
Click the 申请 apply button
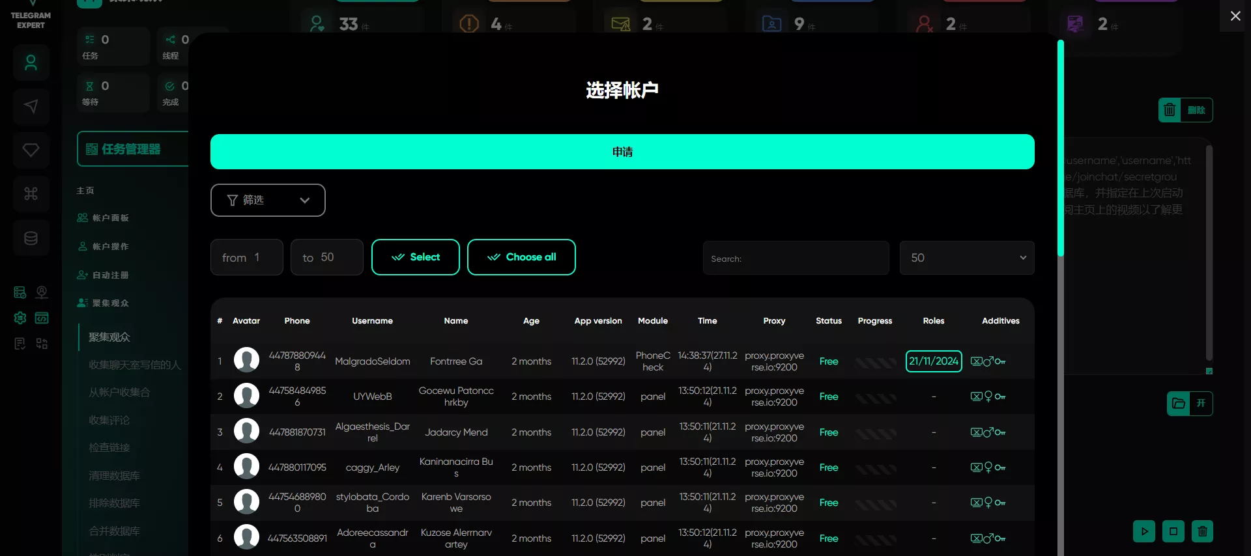(622, 152)
